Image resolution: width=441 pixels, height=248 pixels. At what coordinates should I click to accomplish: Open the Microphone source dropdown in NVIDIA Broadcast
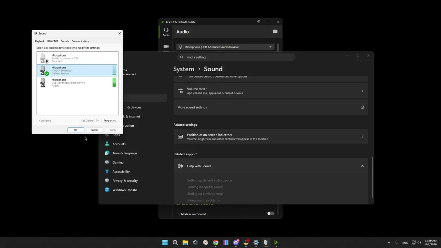226,47
